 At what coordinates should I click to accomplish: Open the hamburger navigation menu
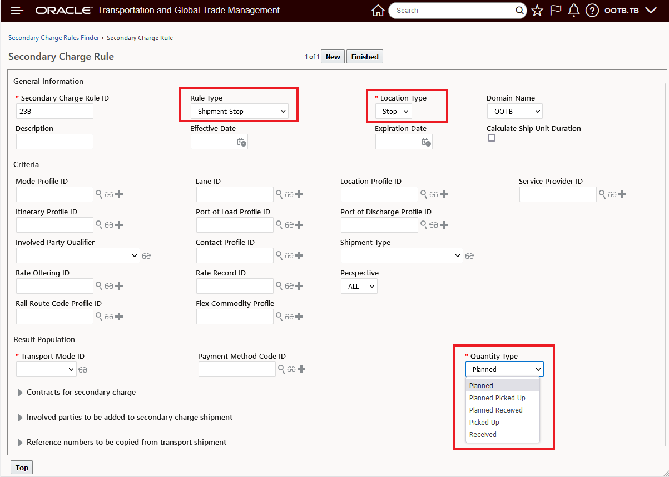coord(17,11)
